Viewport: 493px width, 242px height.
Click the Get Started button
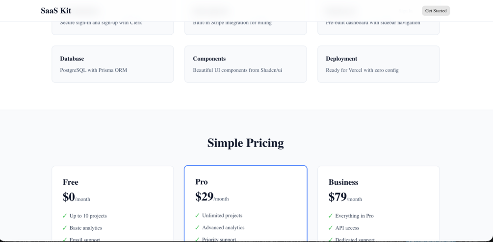pos(436,11)
